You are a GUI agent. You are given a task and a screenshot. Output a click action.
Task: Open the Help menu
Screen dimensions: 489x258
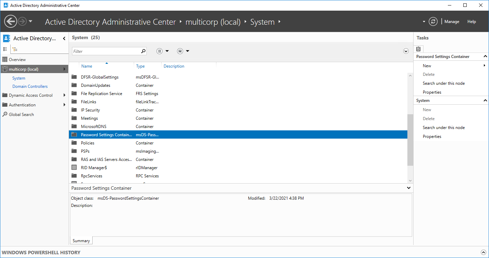pos(472,22)
